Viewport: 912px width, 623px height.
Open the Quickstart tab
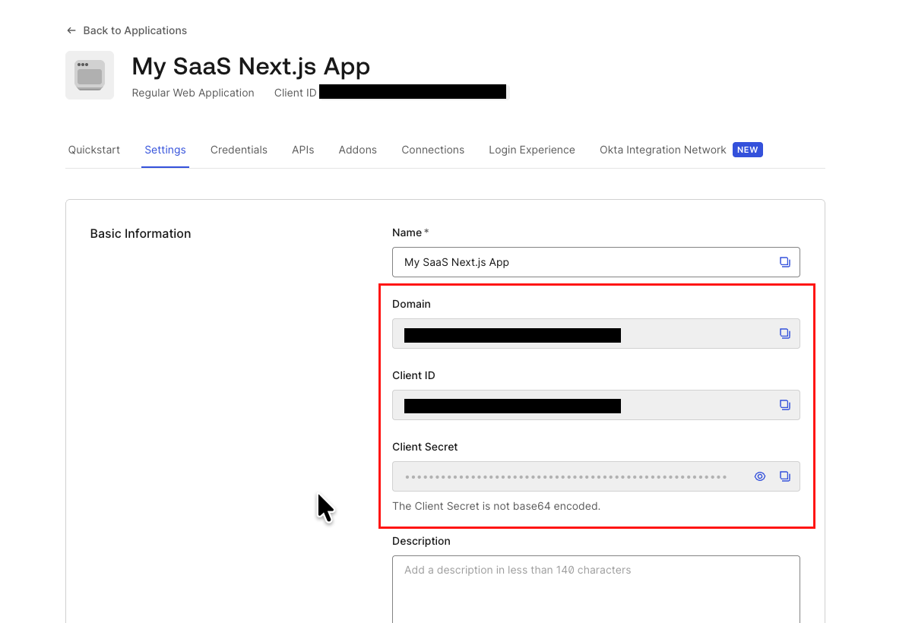(x=93, y=150)
